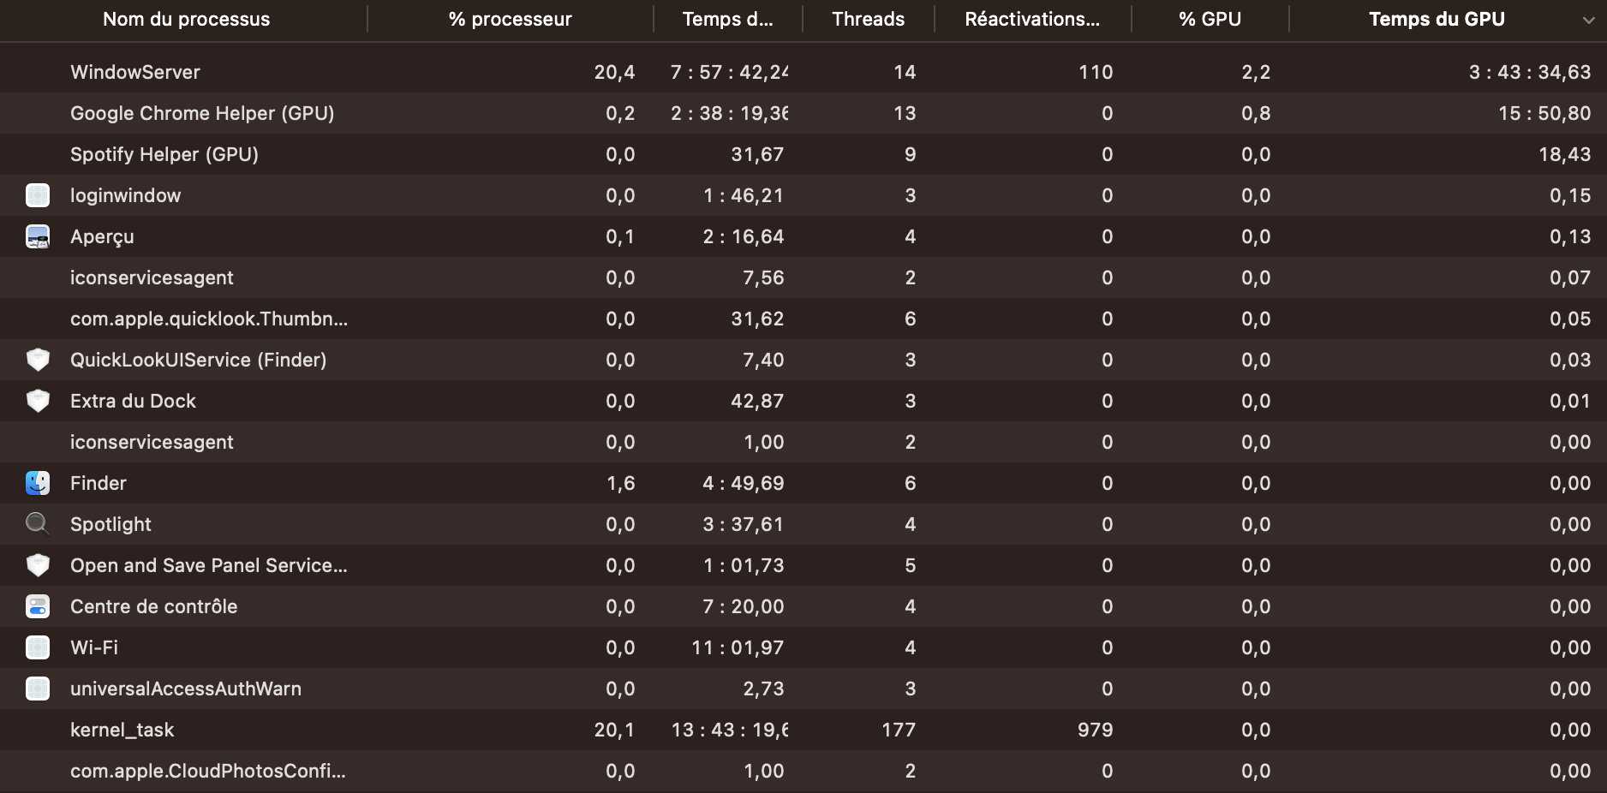Click the loginwindow process icon
This screenshot has height=793, width=1607.
(38, 195)
